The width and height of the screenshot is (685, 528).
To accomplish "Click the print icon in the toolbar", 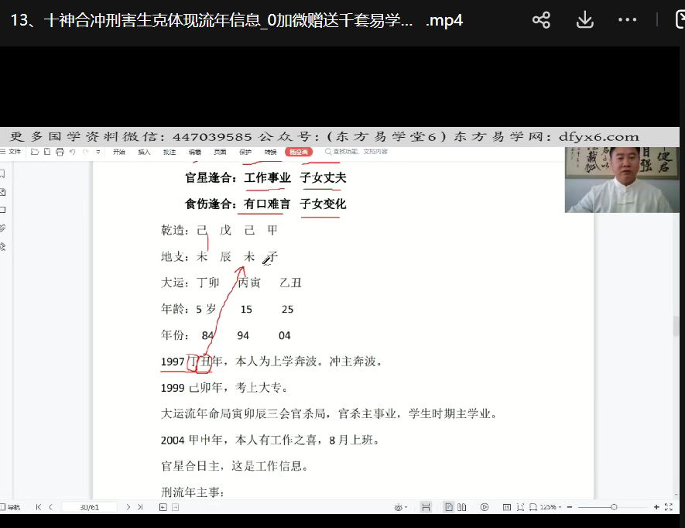I will coord(60,153).
